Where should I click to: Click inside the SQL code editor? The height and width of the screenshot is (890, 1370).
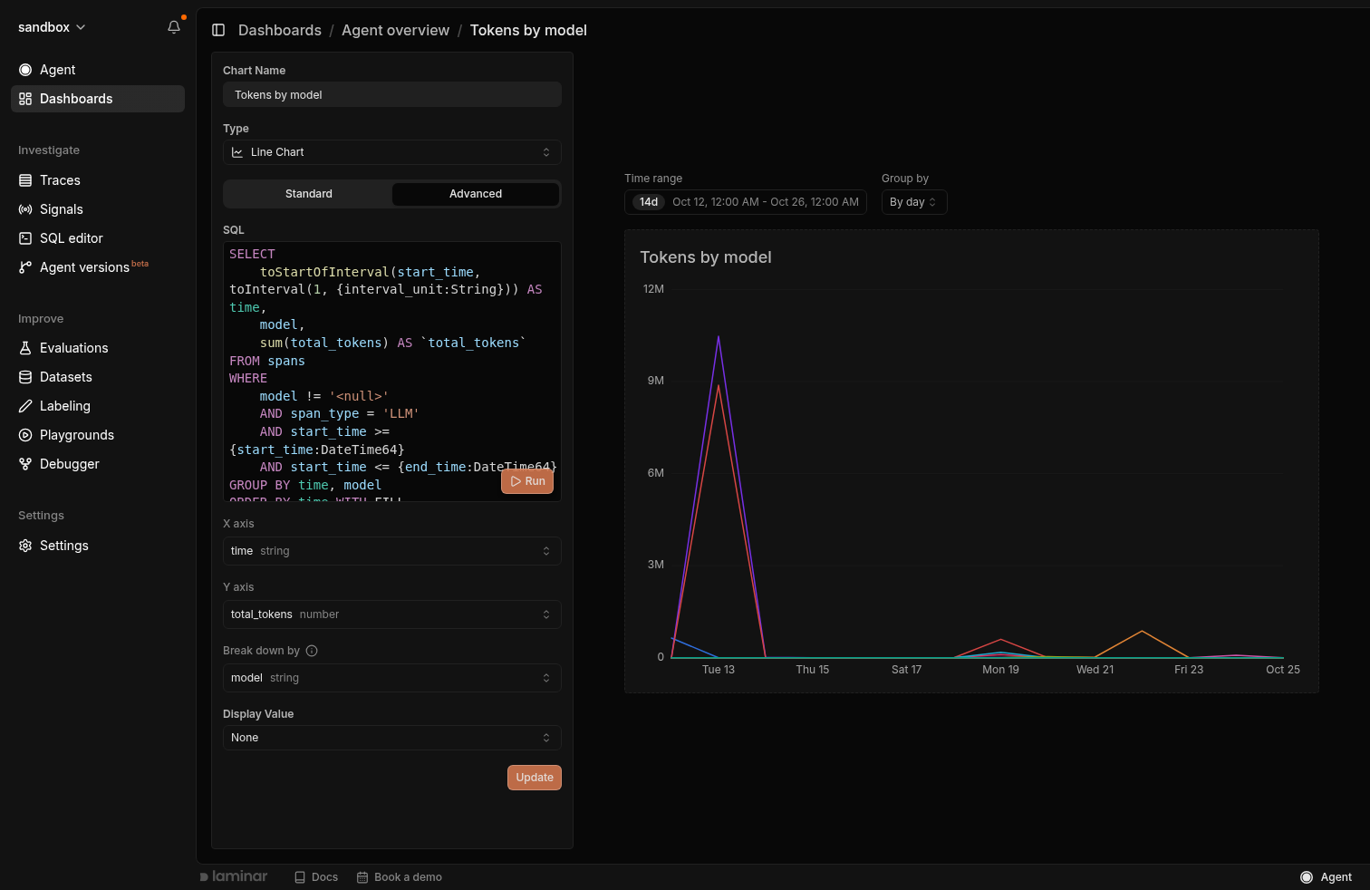391,372
